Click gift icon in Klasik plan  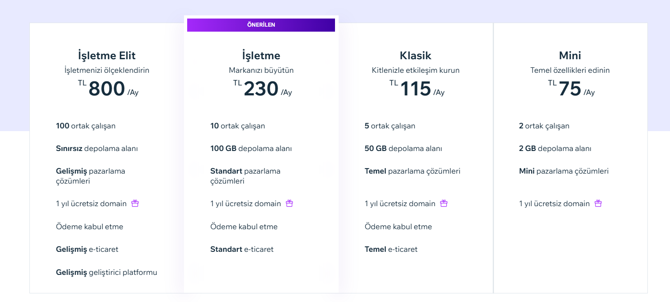tap(444, 203)
